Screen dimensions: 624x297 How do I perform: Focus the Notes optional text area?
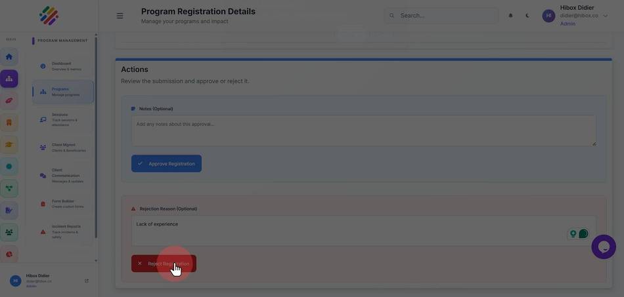(x=364, y=130)
